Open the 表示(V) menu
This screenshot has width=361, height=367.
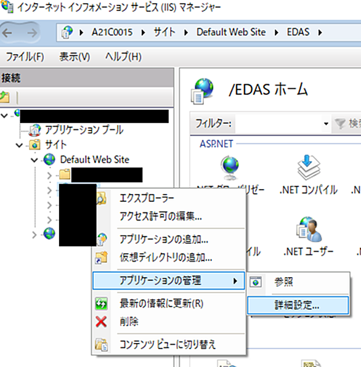(75, 57)
